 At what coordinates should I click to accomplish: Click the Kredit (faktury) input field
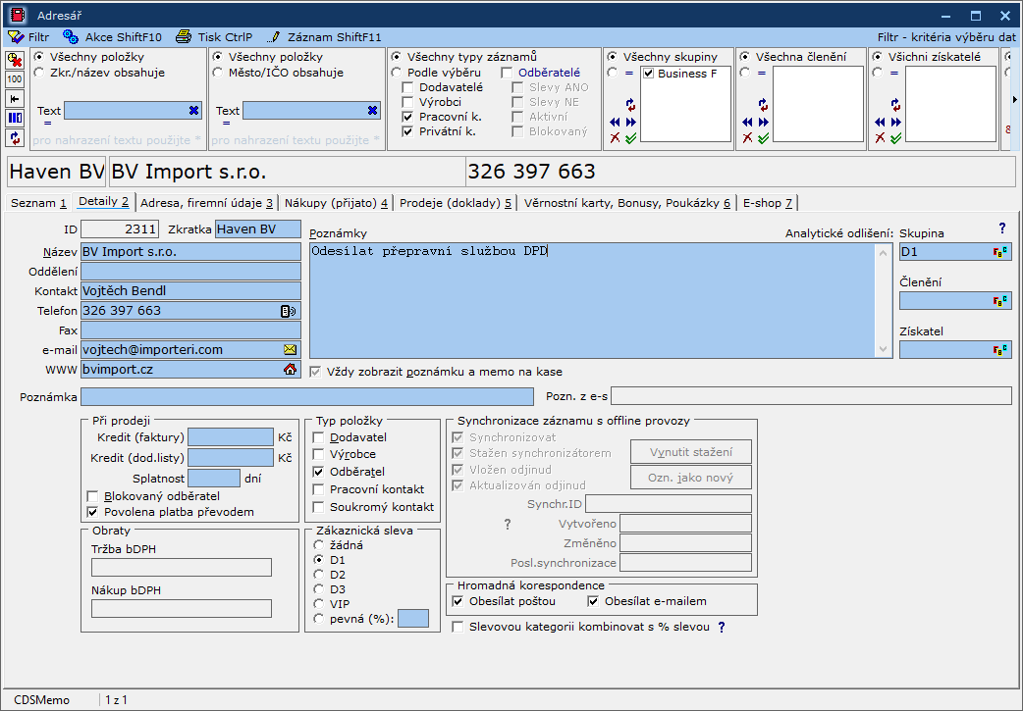tap(231, 437)
